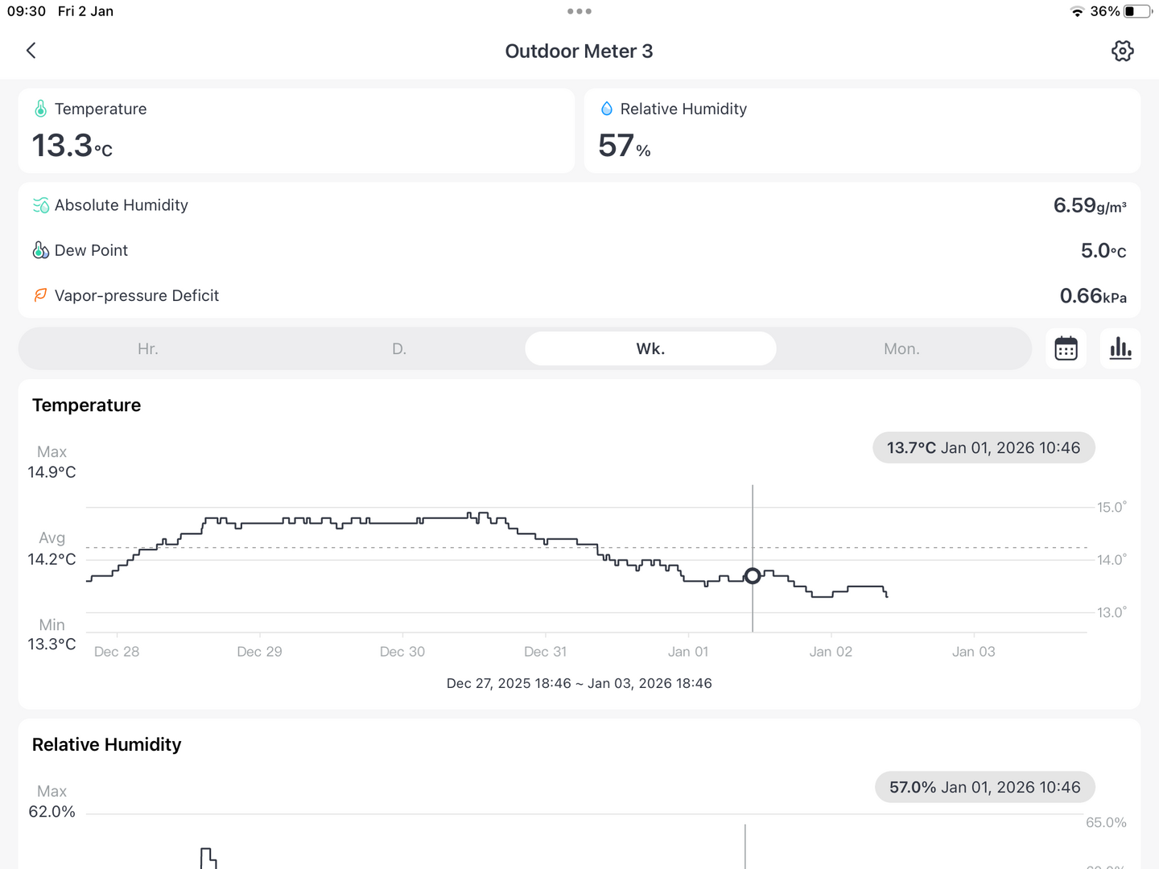
Task: Tap the 13.7°C Jan 01 reading label
Action: 984,448
